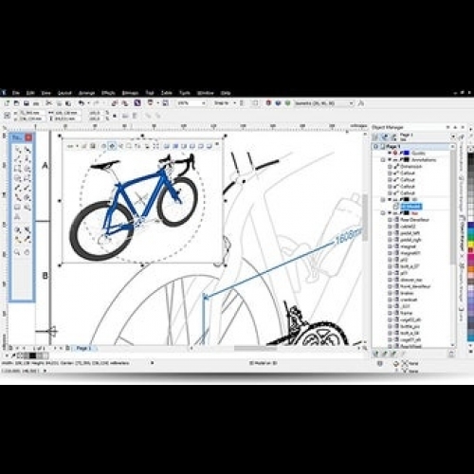Open the Effects menu
The width and height of the screenshot is (474, 474).
coord(108,93)
